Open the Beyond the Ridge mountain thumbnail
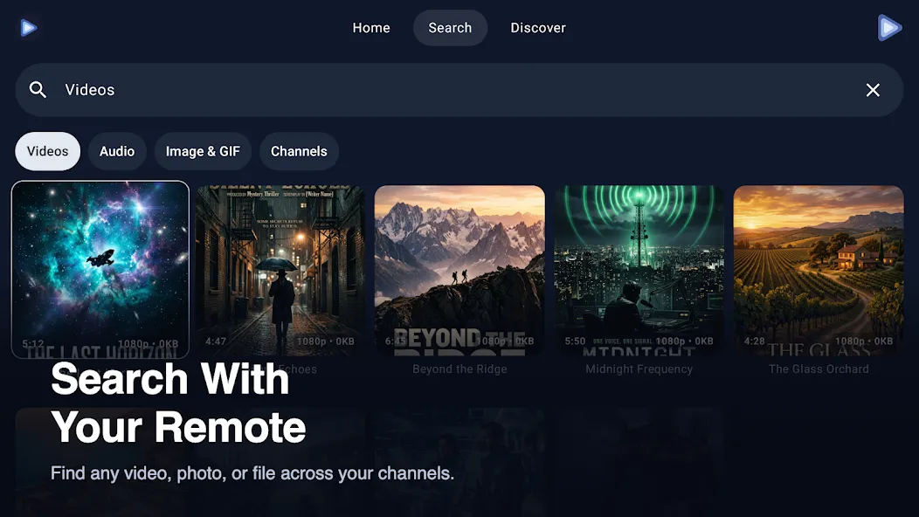The width and height of the screenshot is (919, 517). tap(459, 270)
